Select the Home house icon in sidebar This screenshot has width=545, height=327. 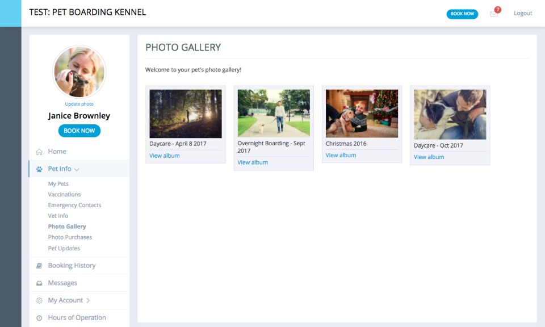39,152
